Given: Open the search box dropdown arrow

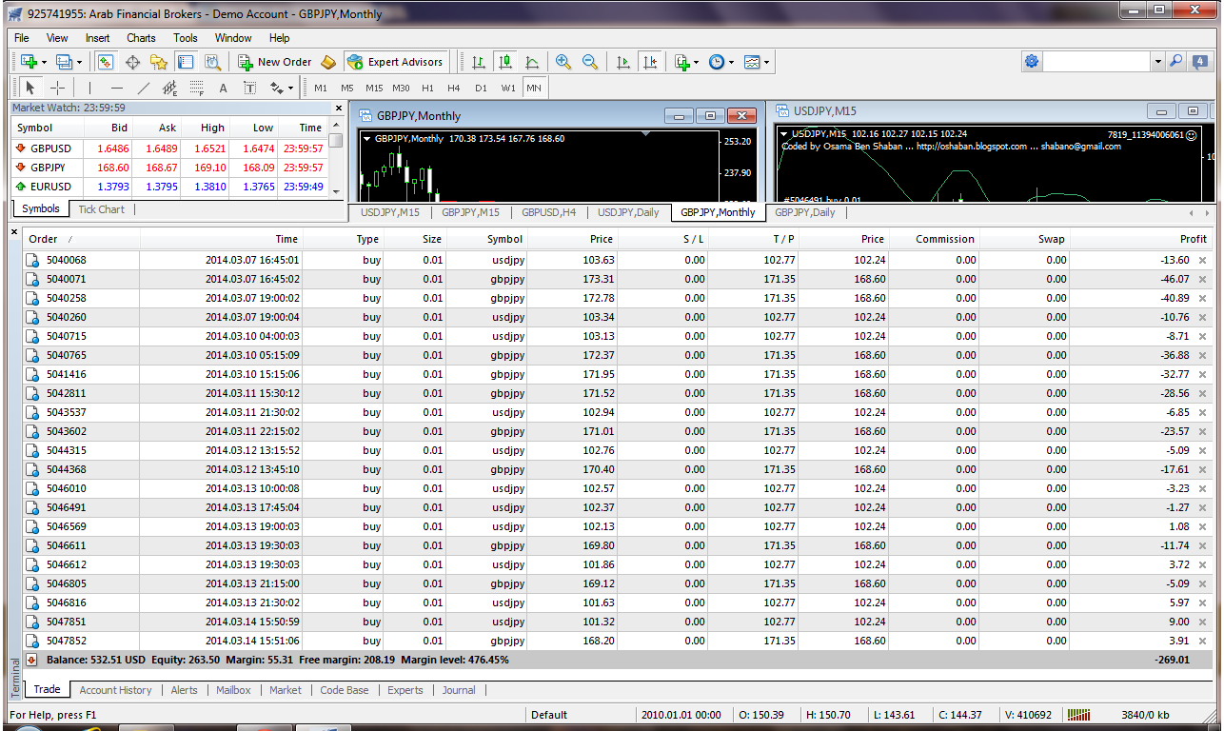Looking at the screenshot, I should (1158, 61).
